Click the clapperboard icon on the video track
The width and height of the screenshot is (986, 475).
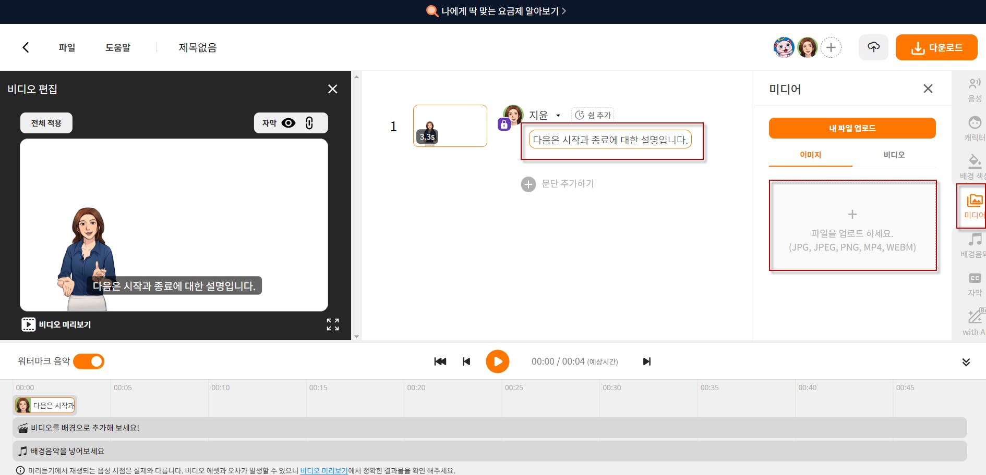click(x=23, y=428)
